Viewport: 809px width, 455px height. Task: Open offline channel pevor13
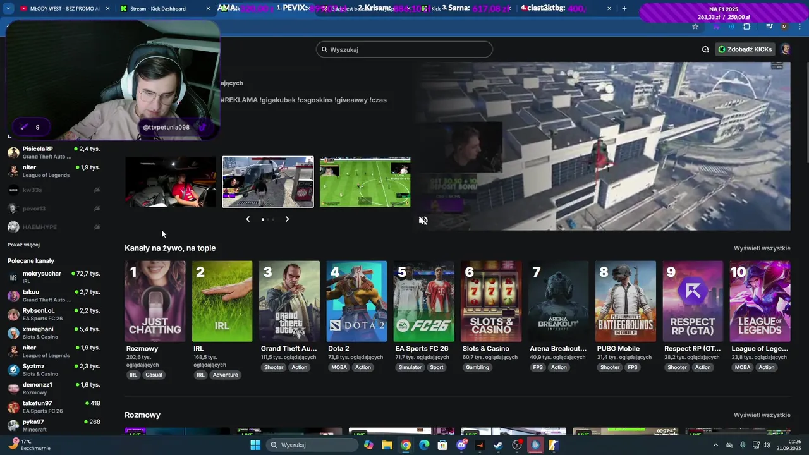pos(54,209)
